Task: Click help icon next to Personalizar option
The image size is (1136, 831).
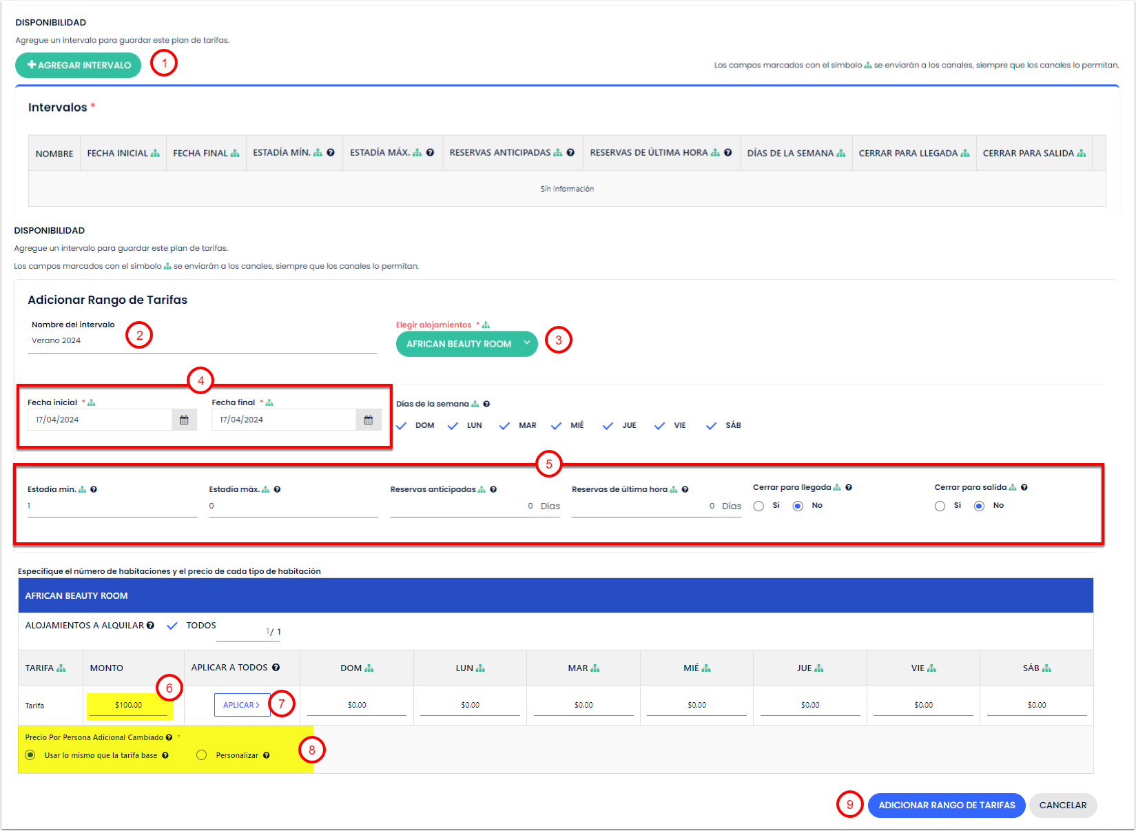Action: tap(266, 755)
